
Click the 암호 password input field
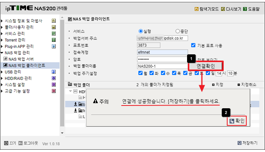tap(163, 59)
